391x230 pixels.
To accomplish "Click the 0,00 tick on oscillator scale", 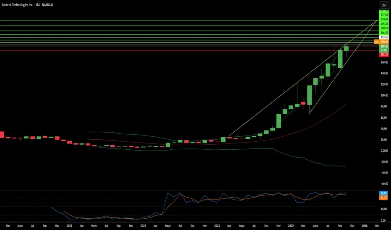I will coord(384,220).
